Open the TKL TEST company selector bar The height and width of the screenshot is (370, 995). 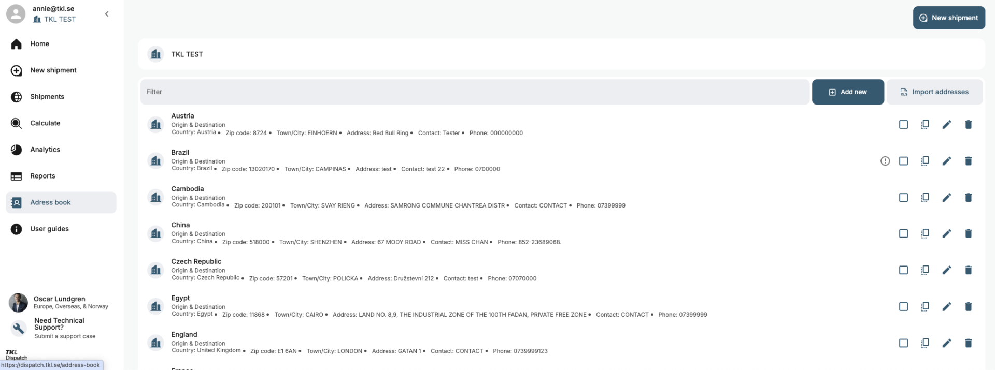click(x=561, y=54)
